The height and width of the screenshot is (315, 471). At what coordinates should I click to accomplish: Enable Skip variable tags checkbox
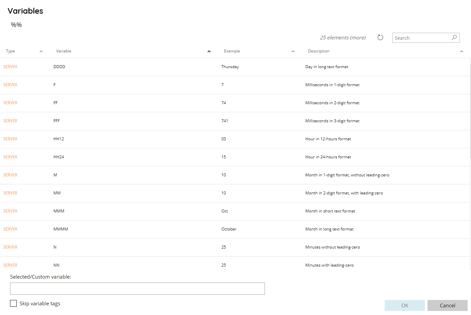pos(13,303)
